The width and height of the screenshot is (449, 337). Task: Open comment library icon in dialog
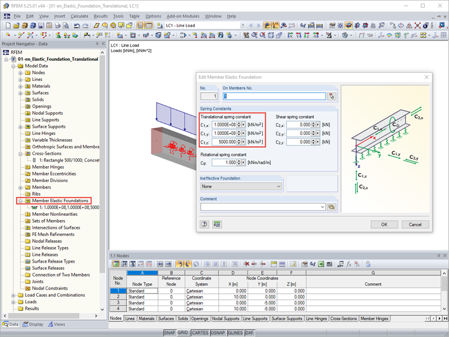point(331,207)
